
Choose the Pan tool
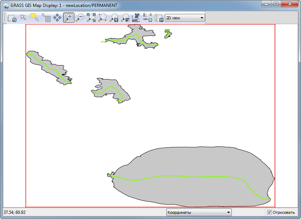pyautogui.click(x=58, y=17)
